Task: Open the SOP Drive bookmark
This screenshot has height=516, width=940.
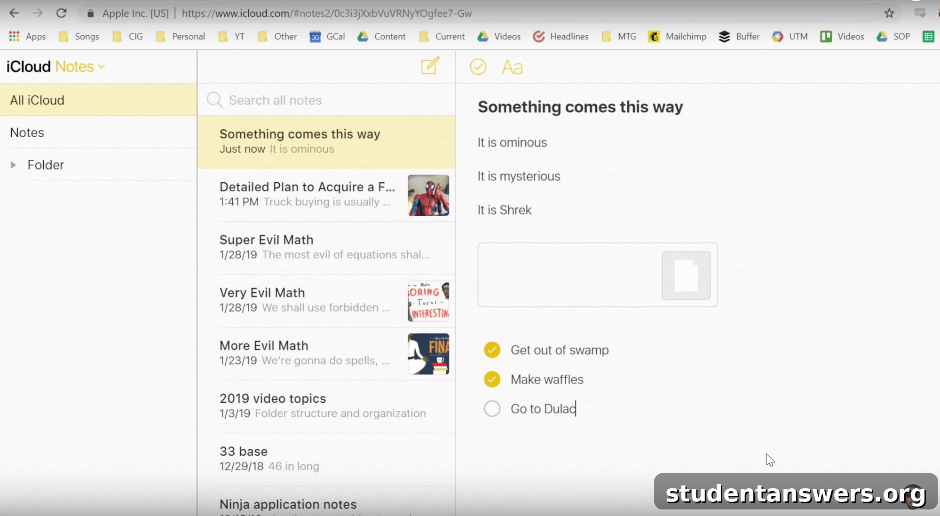Action: 893,36
